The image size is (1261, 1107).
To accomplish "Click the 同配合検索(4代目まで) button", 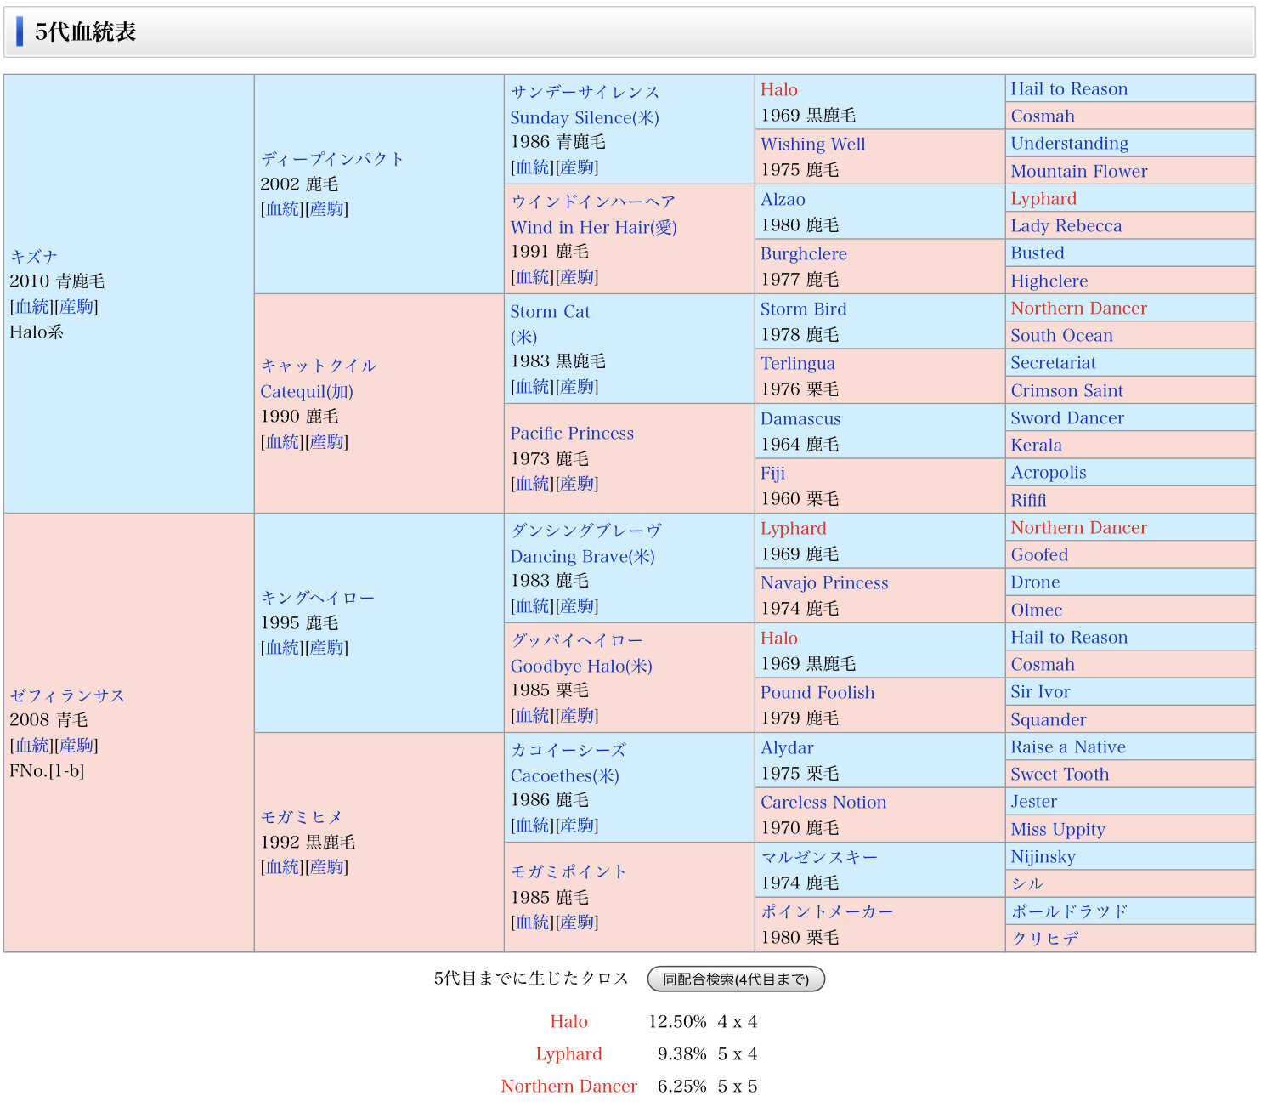I will tap(736, 979).
